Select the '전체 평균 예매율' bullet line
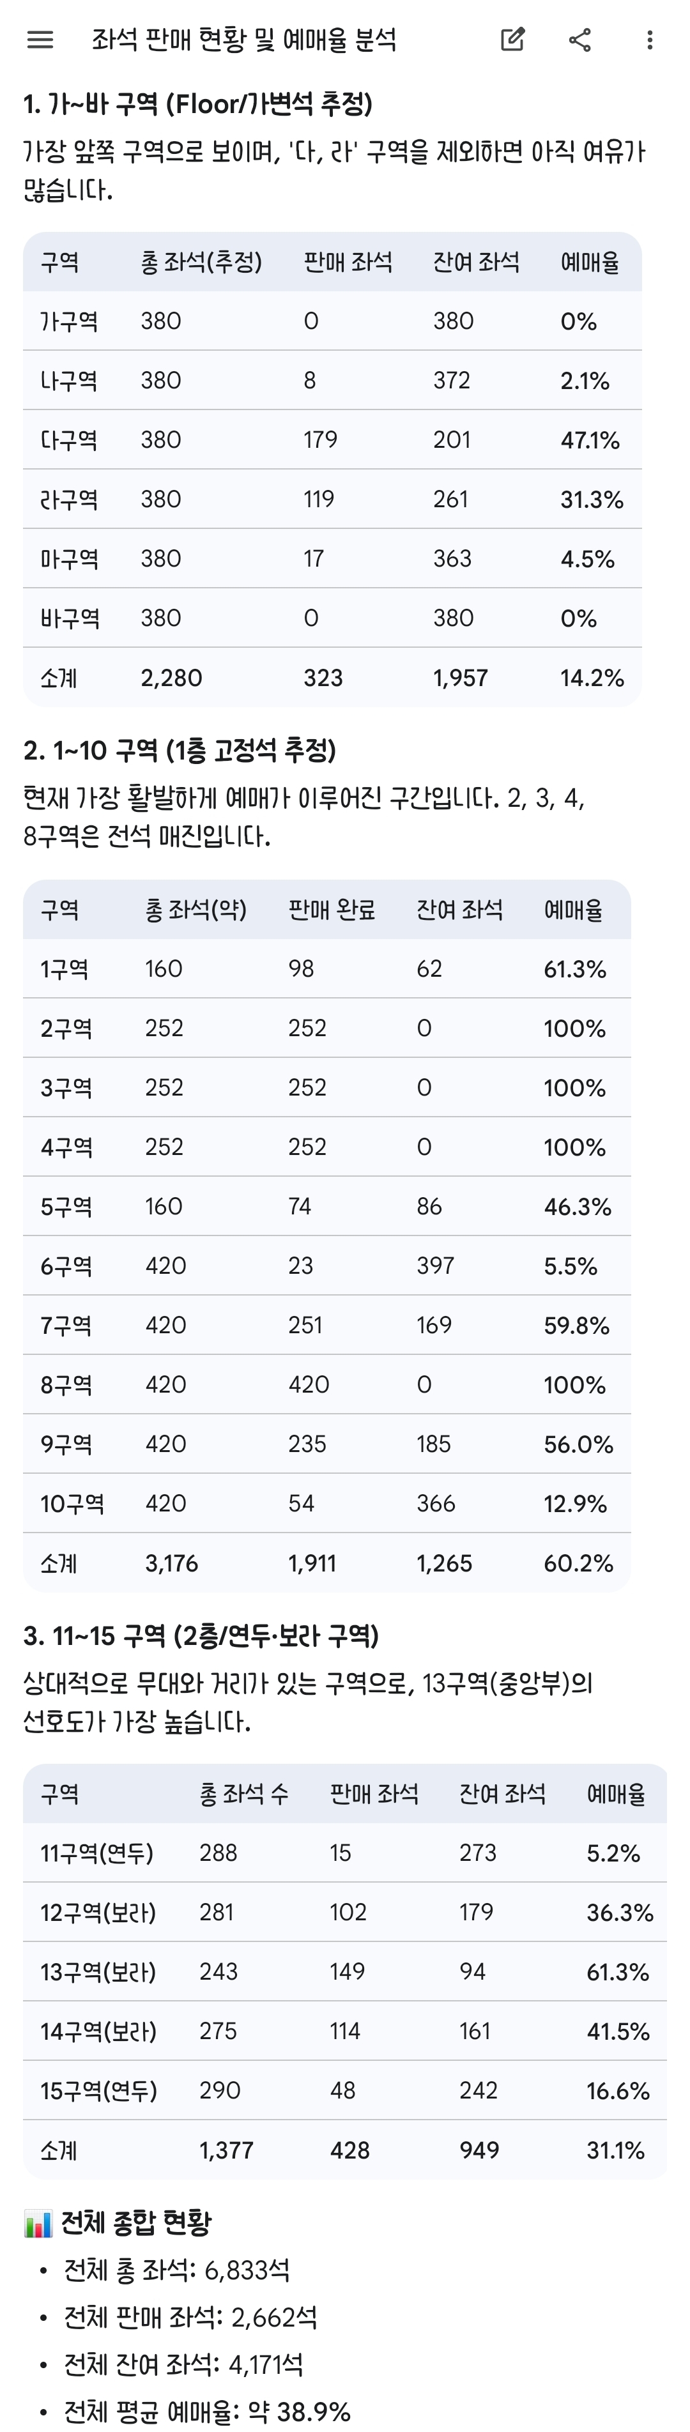The width and height of the screenshot is (690, 2432). [x=207, y=2412]
